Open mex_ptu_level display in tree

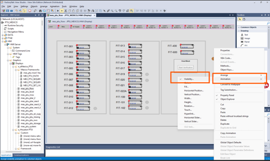pyautogui.click(x=27, y=92)
